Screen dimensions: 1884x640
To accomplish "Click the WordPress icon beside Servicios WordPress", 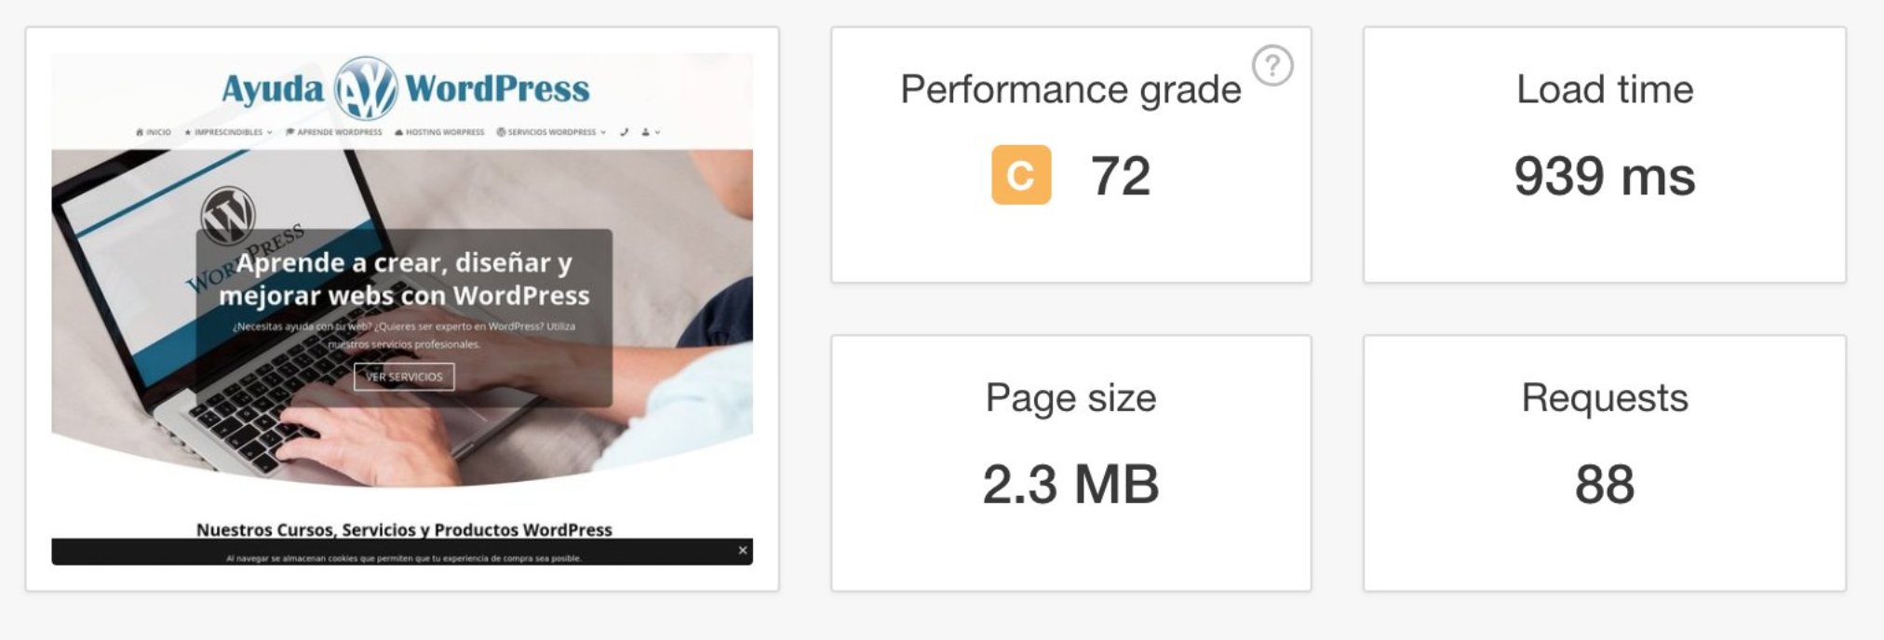I will point(501,132).
